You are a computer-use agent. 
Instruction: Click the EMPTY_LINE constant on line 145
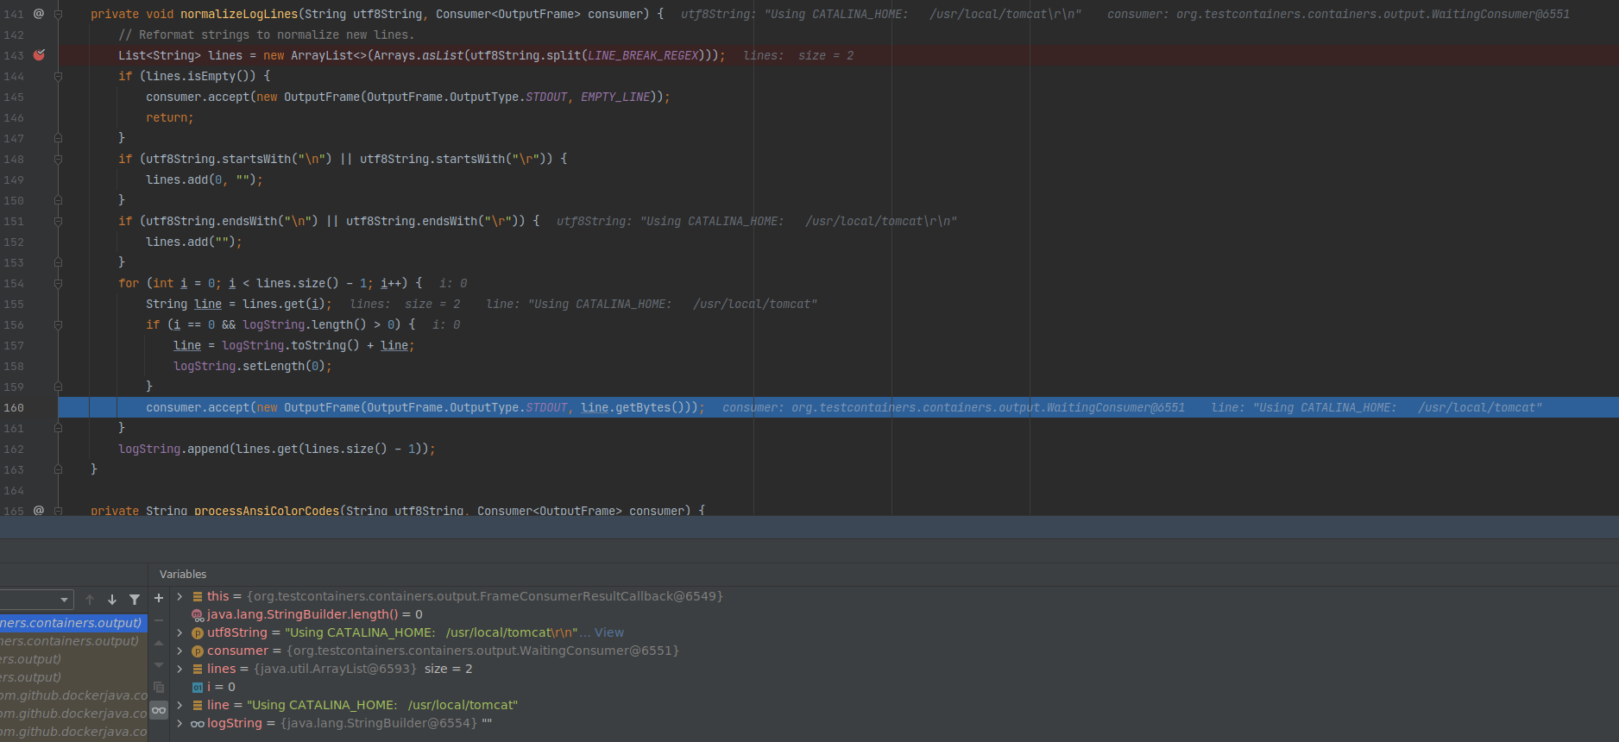coord(615,97)
